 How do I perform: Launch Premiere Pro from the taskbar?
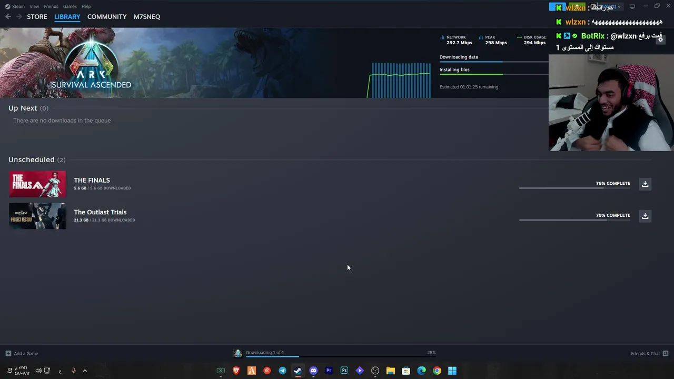[x=329, y=371]
